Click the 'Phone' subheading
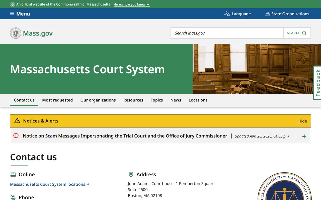The width and height of the screenshot is (321, 200). 26,197
